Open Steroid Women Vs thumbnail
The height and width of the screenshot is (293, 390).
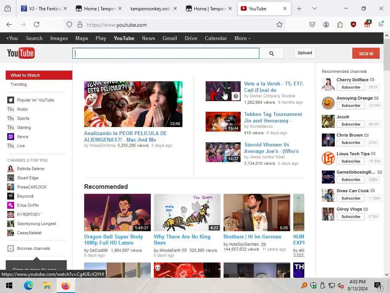pos(223,152)
